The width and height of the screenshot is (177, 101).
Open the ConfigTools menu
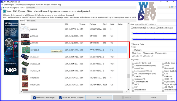[x=31, y=5]
